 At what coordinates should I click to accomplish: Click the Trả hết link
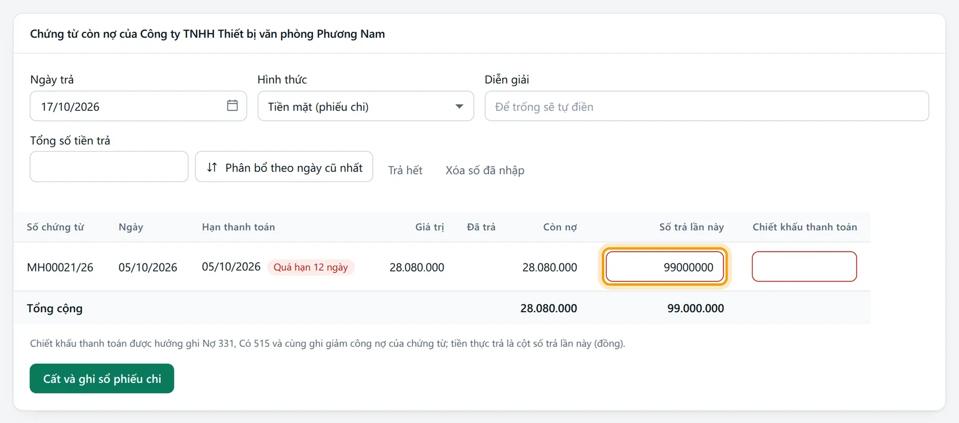coord(405,170)
